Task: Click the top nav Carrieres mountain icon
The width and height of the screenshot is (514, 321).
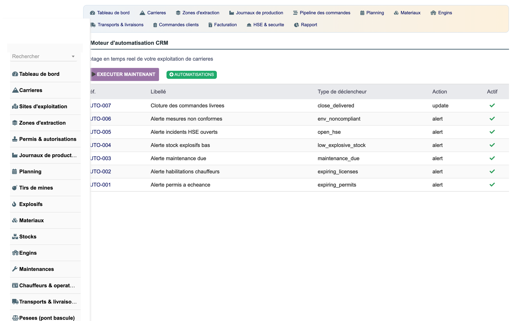Action: point(142,13)
